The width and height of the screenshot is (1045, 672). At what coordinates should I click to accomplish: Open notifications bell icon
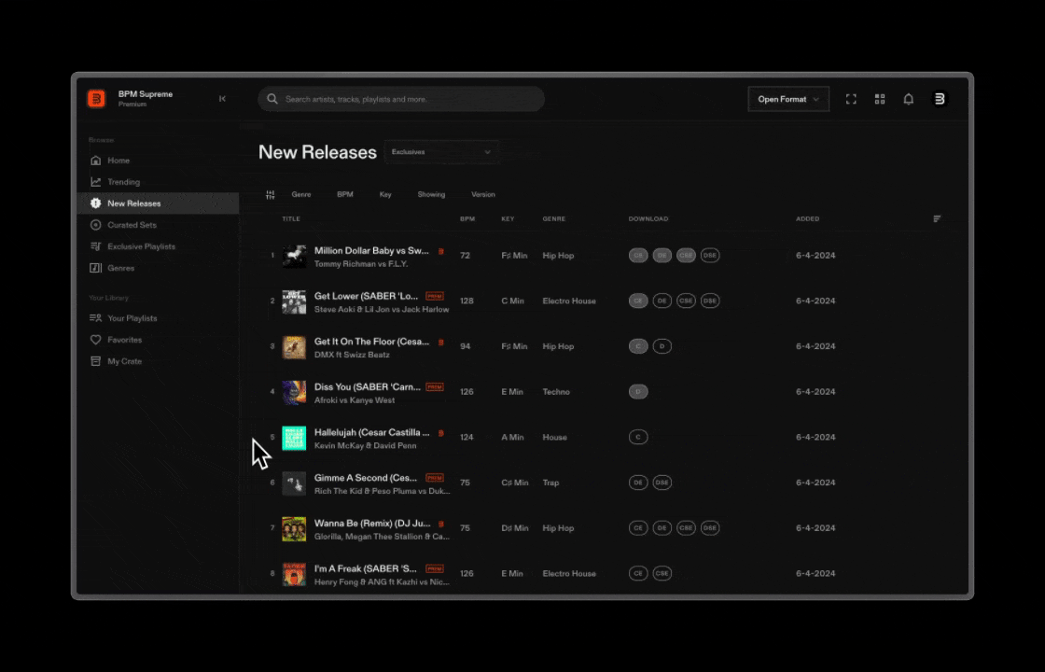(908, 99)
